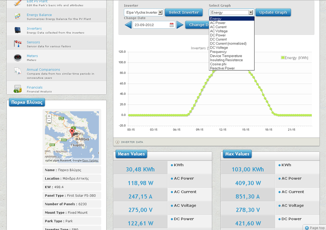Toggle the Energy (KWh) legend series
The height and width of the screenshot is (230, 326).
pos(294,58)
